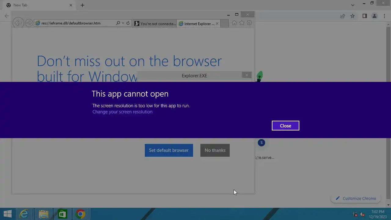391x220 pixels.
Task: Open the Windows Start button
Action: (x=8, y=214)
